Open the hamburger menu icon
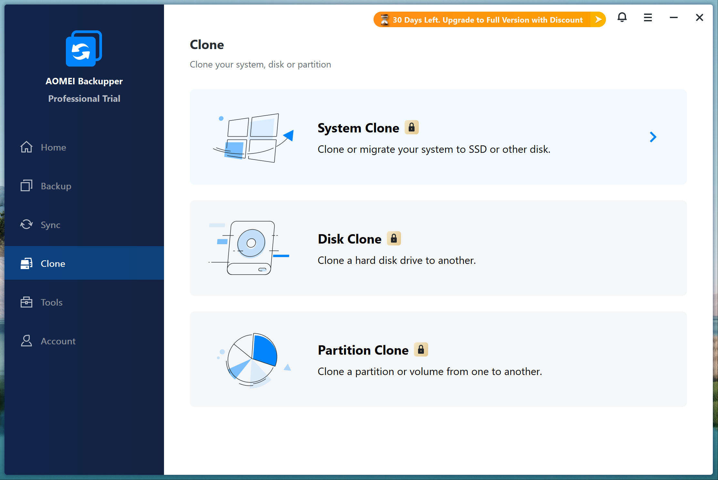The image size is (718, 480). [x=648, y=17]
